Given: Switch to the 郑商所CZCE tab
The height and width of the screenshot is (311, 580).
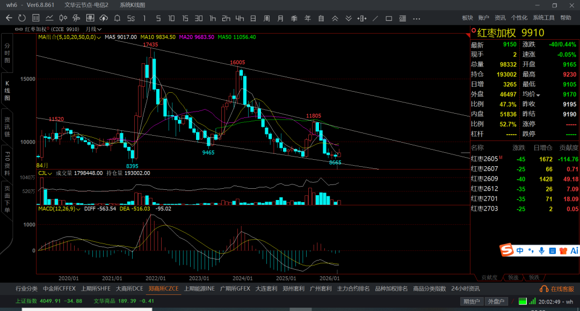Looking at the screenshot, I should pyautogui.click(x=163, y=288).
